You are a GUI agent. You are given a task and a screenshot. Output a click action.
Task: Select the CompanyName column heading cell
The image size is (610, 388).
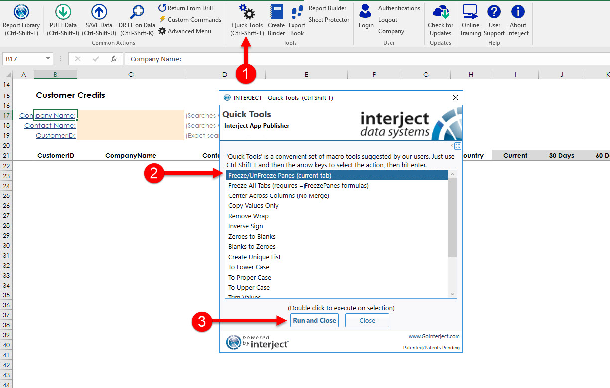pyautogui.click(x=131, y=155)
